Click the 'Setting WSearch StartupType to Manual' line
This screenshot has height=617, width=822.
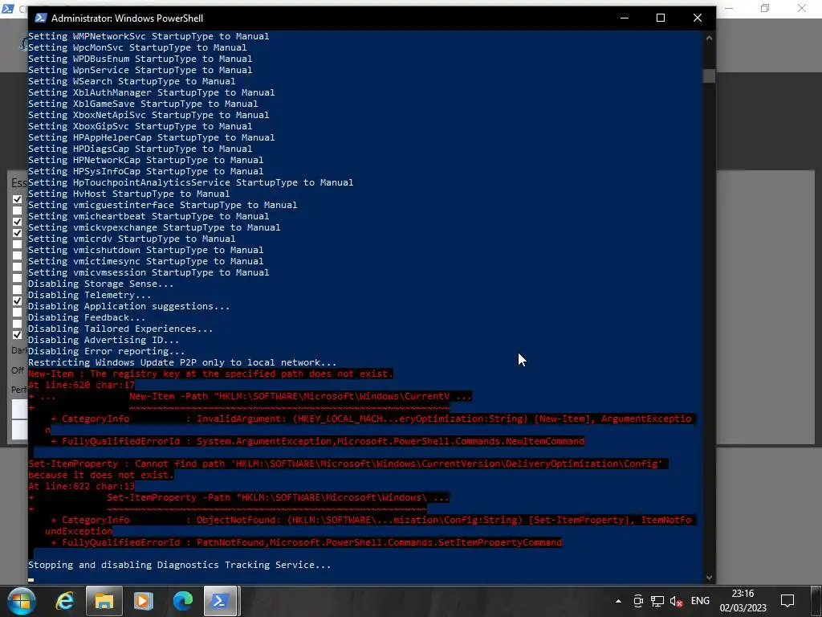[132, 81]
